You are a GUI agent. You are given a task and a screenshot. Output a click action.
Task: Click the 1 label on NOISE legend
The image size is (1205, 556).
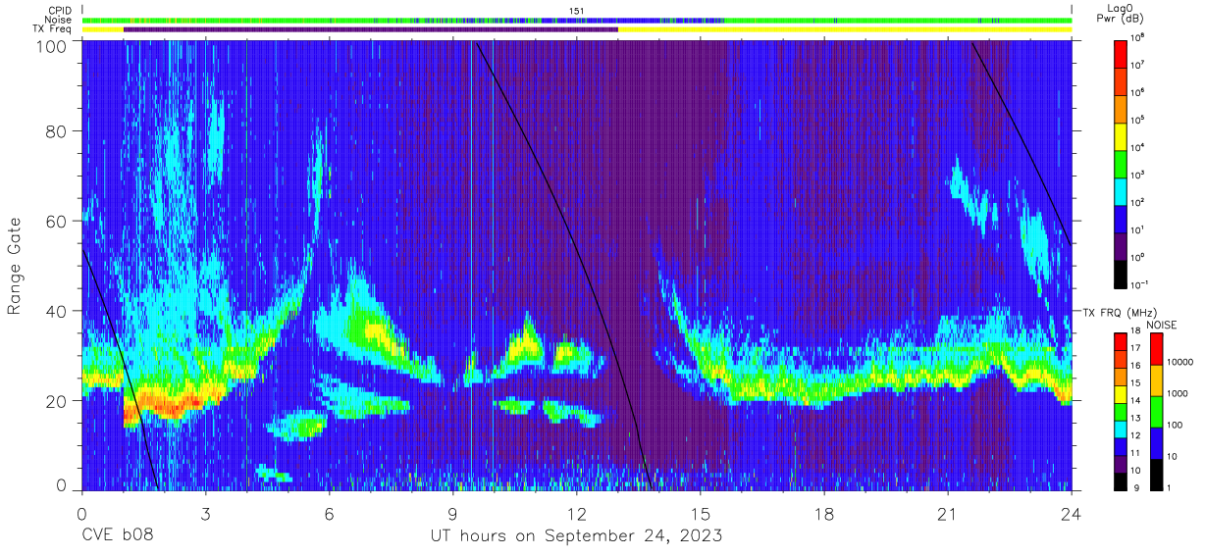click(x=1168, y=487)
